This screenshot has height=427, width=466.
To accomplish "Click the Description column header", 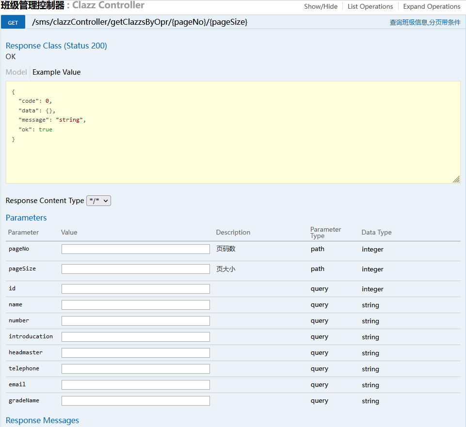I will pos(233,232).
